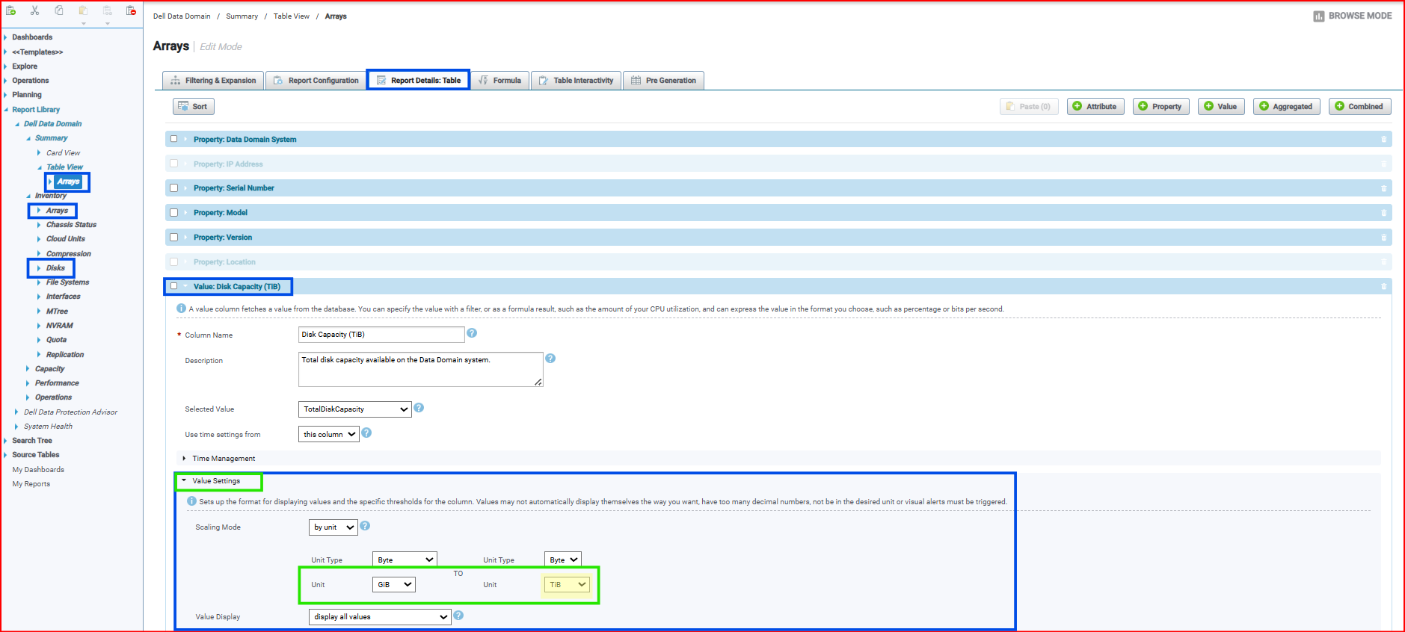Screen dimensions: 1405x632
Task: Open the Use time settings 'this column' dropdown
Action: point(329,434)
